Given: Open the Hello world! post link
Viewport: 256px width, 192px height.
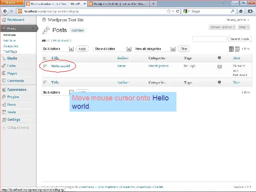Looking at the screenshot, I should (61, 66).
